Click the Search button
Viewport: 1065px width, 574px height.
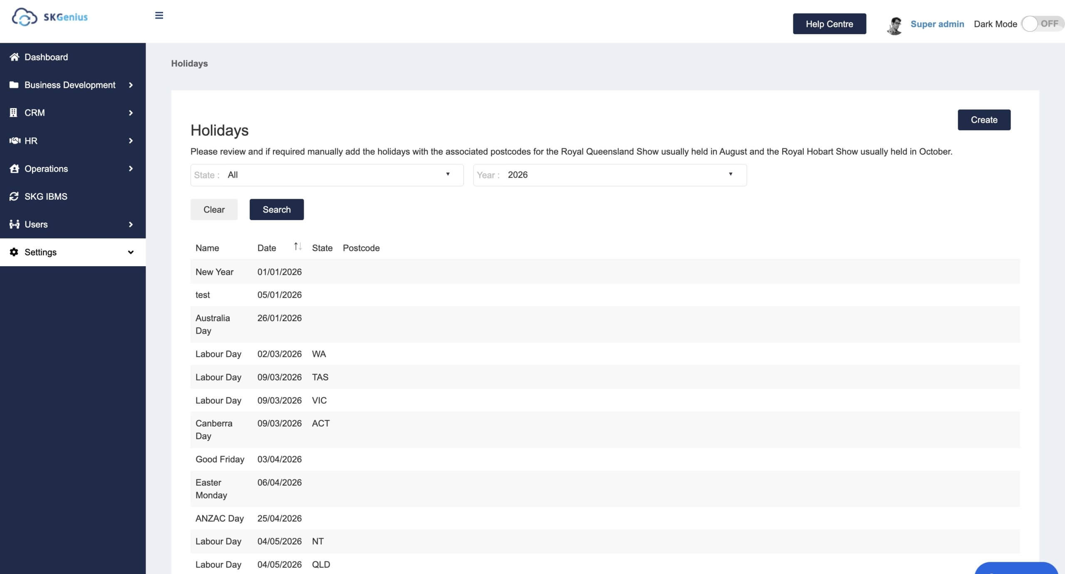click(277, 210)
